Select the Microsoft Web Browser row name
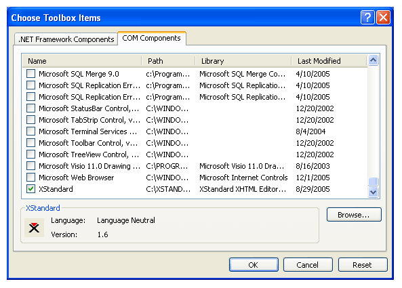Screen dimensions: 402x288 [x=77, y=178]
